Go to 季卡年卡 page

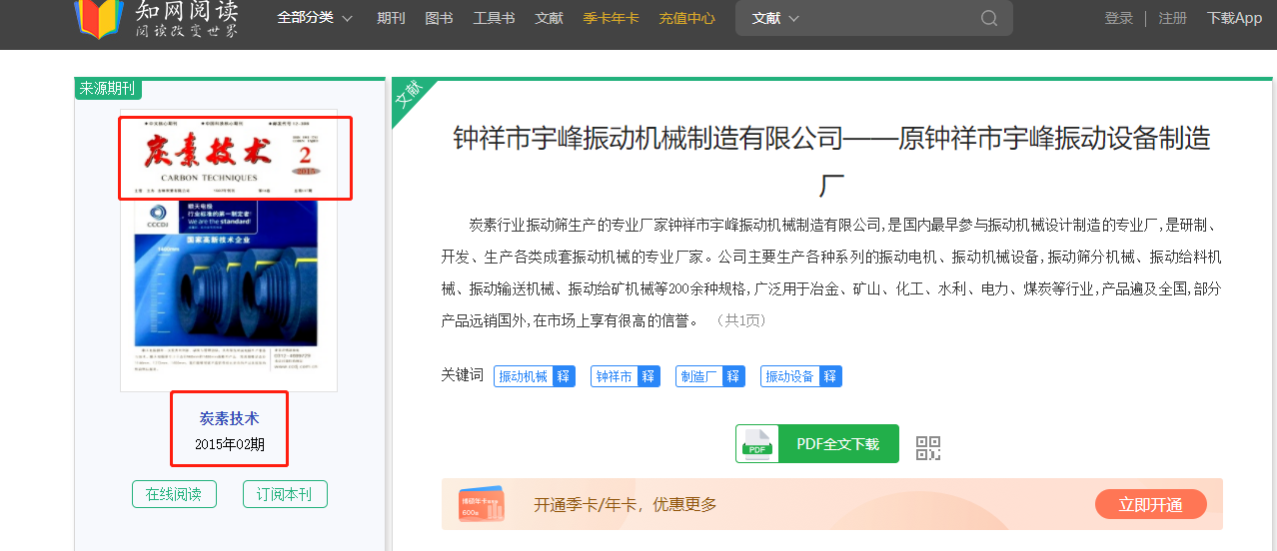611,18
